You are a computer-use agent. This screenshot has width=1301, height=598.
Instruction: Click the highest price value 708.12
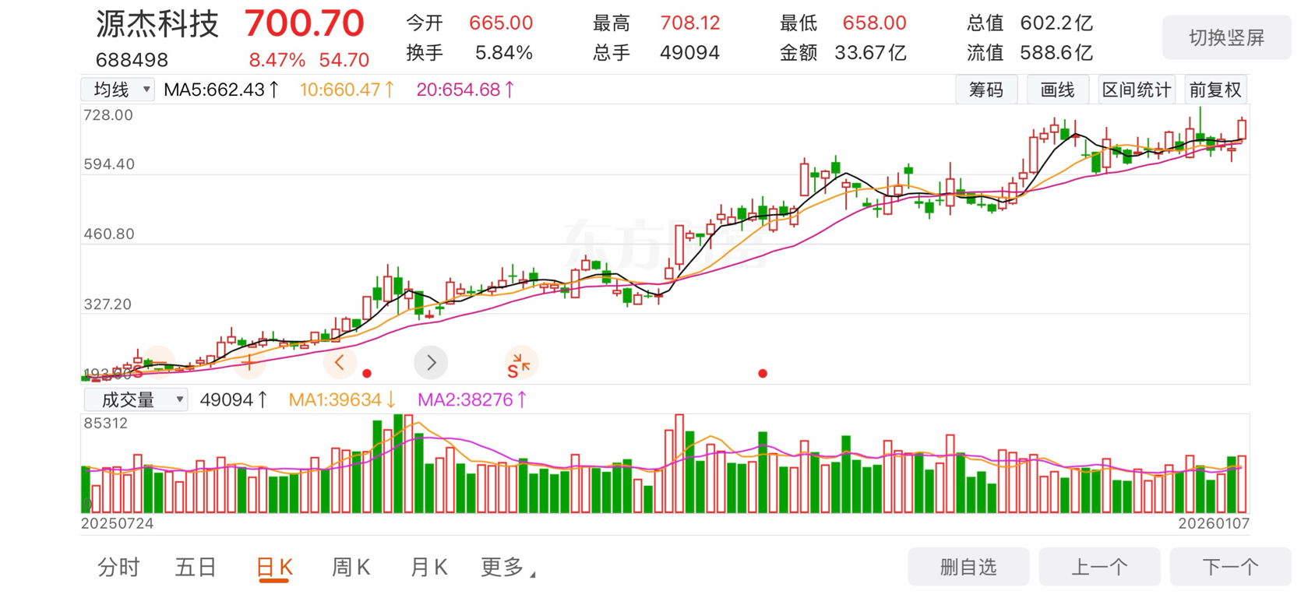pyautogui.click(x=690, y=23)
